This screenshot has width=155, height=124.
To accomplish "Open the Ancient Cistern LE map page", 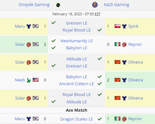I will click(x=77, y=84).
